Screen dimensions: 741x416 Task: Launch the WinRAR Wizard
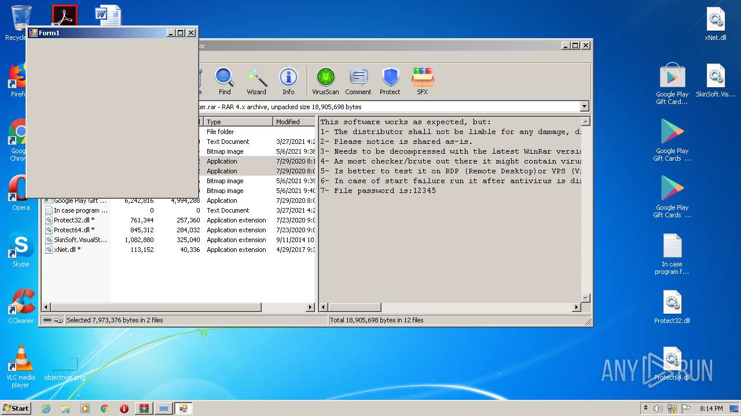tap(256, 81)
